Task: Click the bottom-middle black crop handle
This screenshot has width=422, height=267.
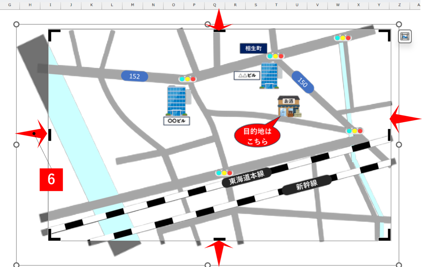Action: [x=220, y=239]
